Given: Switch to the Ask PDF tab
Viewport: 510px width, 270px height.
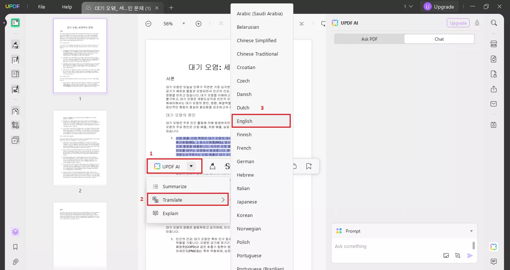Looking at the screenshot, I should pyautogui.click(x=369, y=39).
